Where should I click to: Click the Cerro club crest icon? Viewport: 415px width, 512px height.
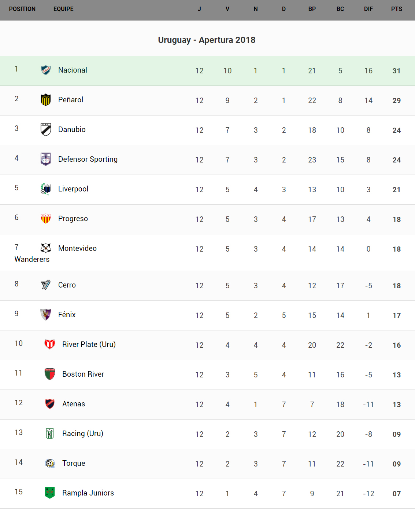pos(46,285)
